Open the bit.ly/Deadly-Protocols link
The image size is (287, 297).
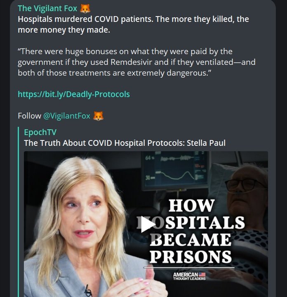tap(74, 94)
